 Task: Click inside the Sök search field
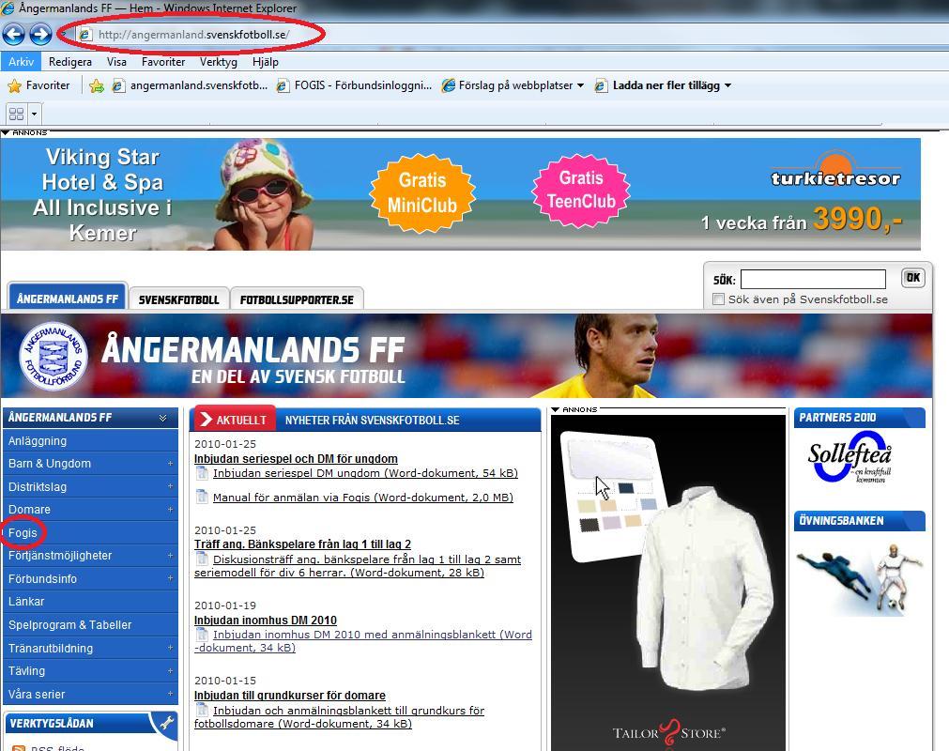[813, 279]
